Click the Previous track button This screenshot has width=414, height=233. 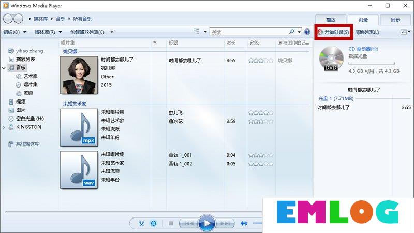(x=188, y=224)
